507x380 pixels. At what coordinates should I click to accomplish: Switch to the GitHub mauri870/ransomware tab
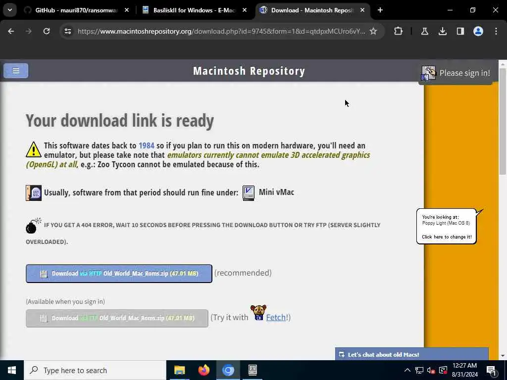click(x=76, y=10)
